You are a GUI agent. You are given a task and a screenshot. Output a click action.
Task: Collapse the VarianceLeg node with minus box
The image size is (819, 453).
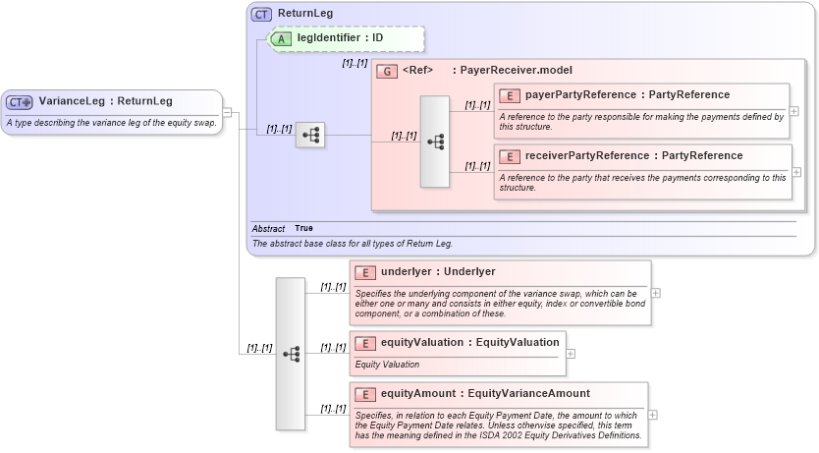point(227,112)
